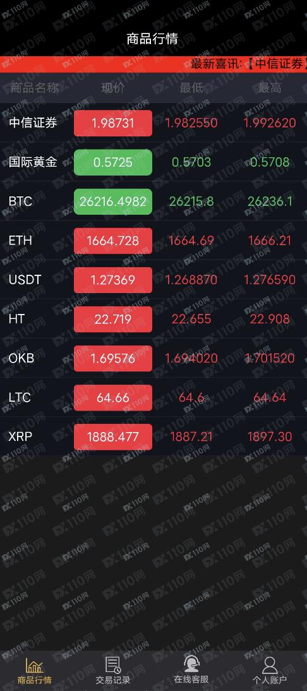This screenshot has height=691, width=307.
Task: Open the 交易记录 document icon
Action: [113, 665]
